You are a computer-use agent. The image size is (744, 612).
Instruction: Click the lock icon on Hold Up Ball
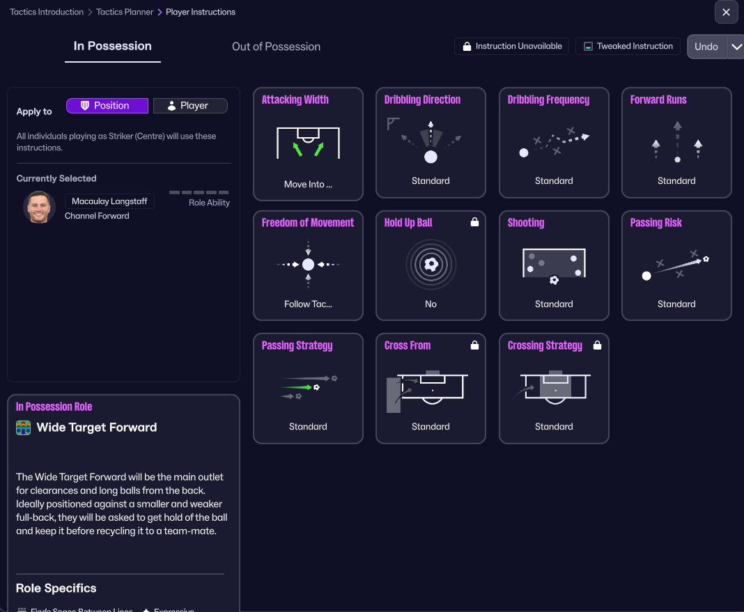pos(474,222)
